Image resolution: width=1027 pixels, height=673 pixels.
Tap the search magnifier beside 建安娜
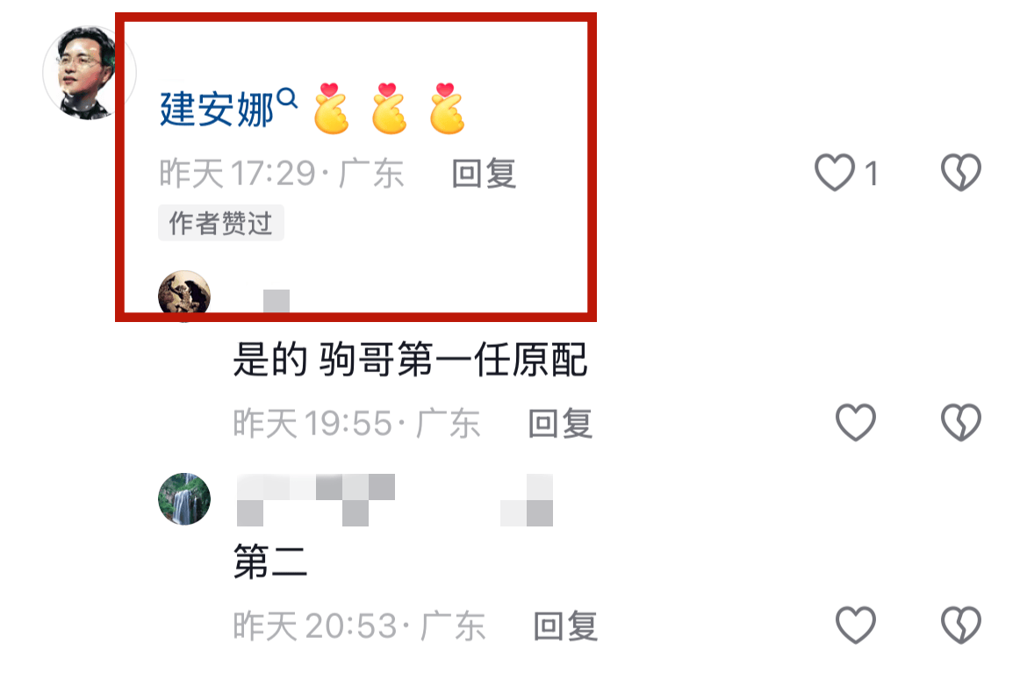coord(287,98)
